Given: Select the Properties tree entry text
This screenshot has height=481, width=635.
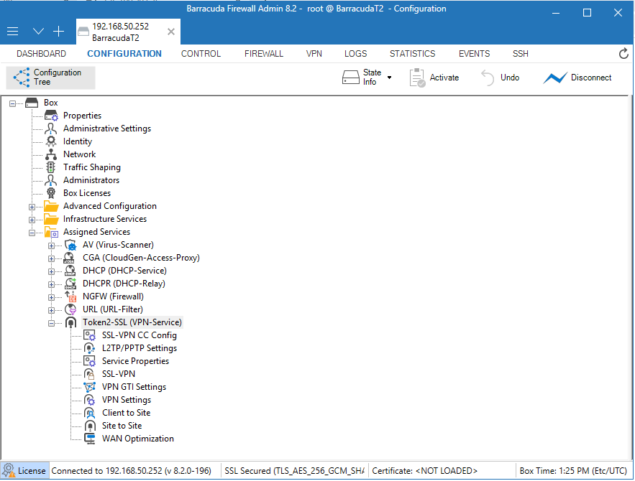Looking at the screenshot, I should 82,116.
